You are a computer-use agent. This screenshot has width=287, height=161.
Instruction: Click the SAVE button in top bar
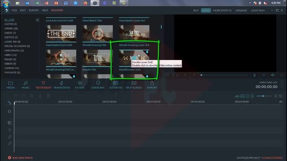pos(206,11)
